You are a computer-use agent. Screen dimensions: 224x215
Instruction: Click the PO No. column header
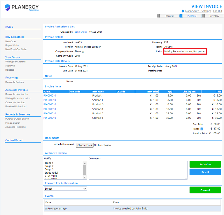coord(56,92)
